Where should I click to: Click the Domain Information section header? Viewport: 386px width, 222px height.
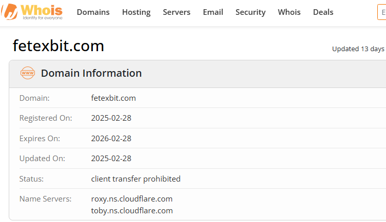tap(91, 73)
